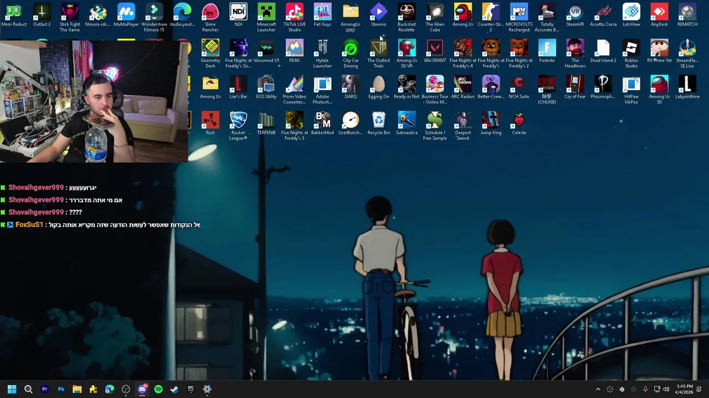Launch VALORANT

click(435, 51)
